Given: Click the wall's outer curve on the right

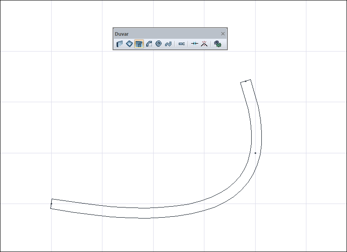Looking at the screenshot, I should click(261, 133).
